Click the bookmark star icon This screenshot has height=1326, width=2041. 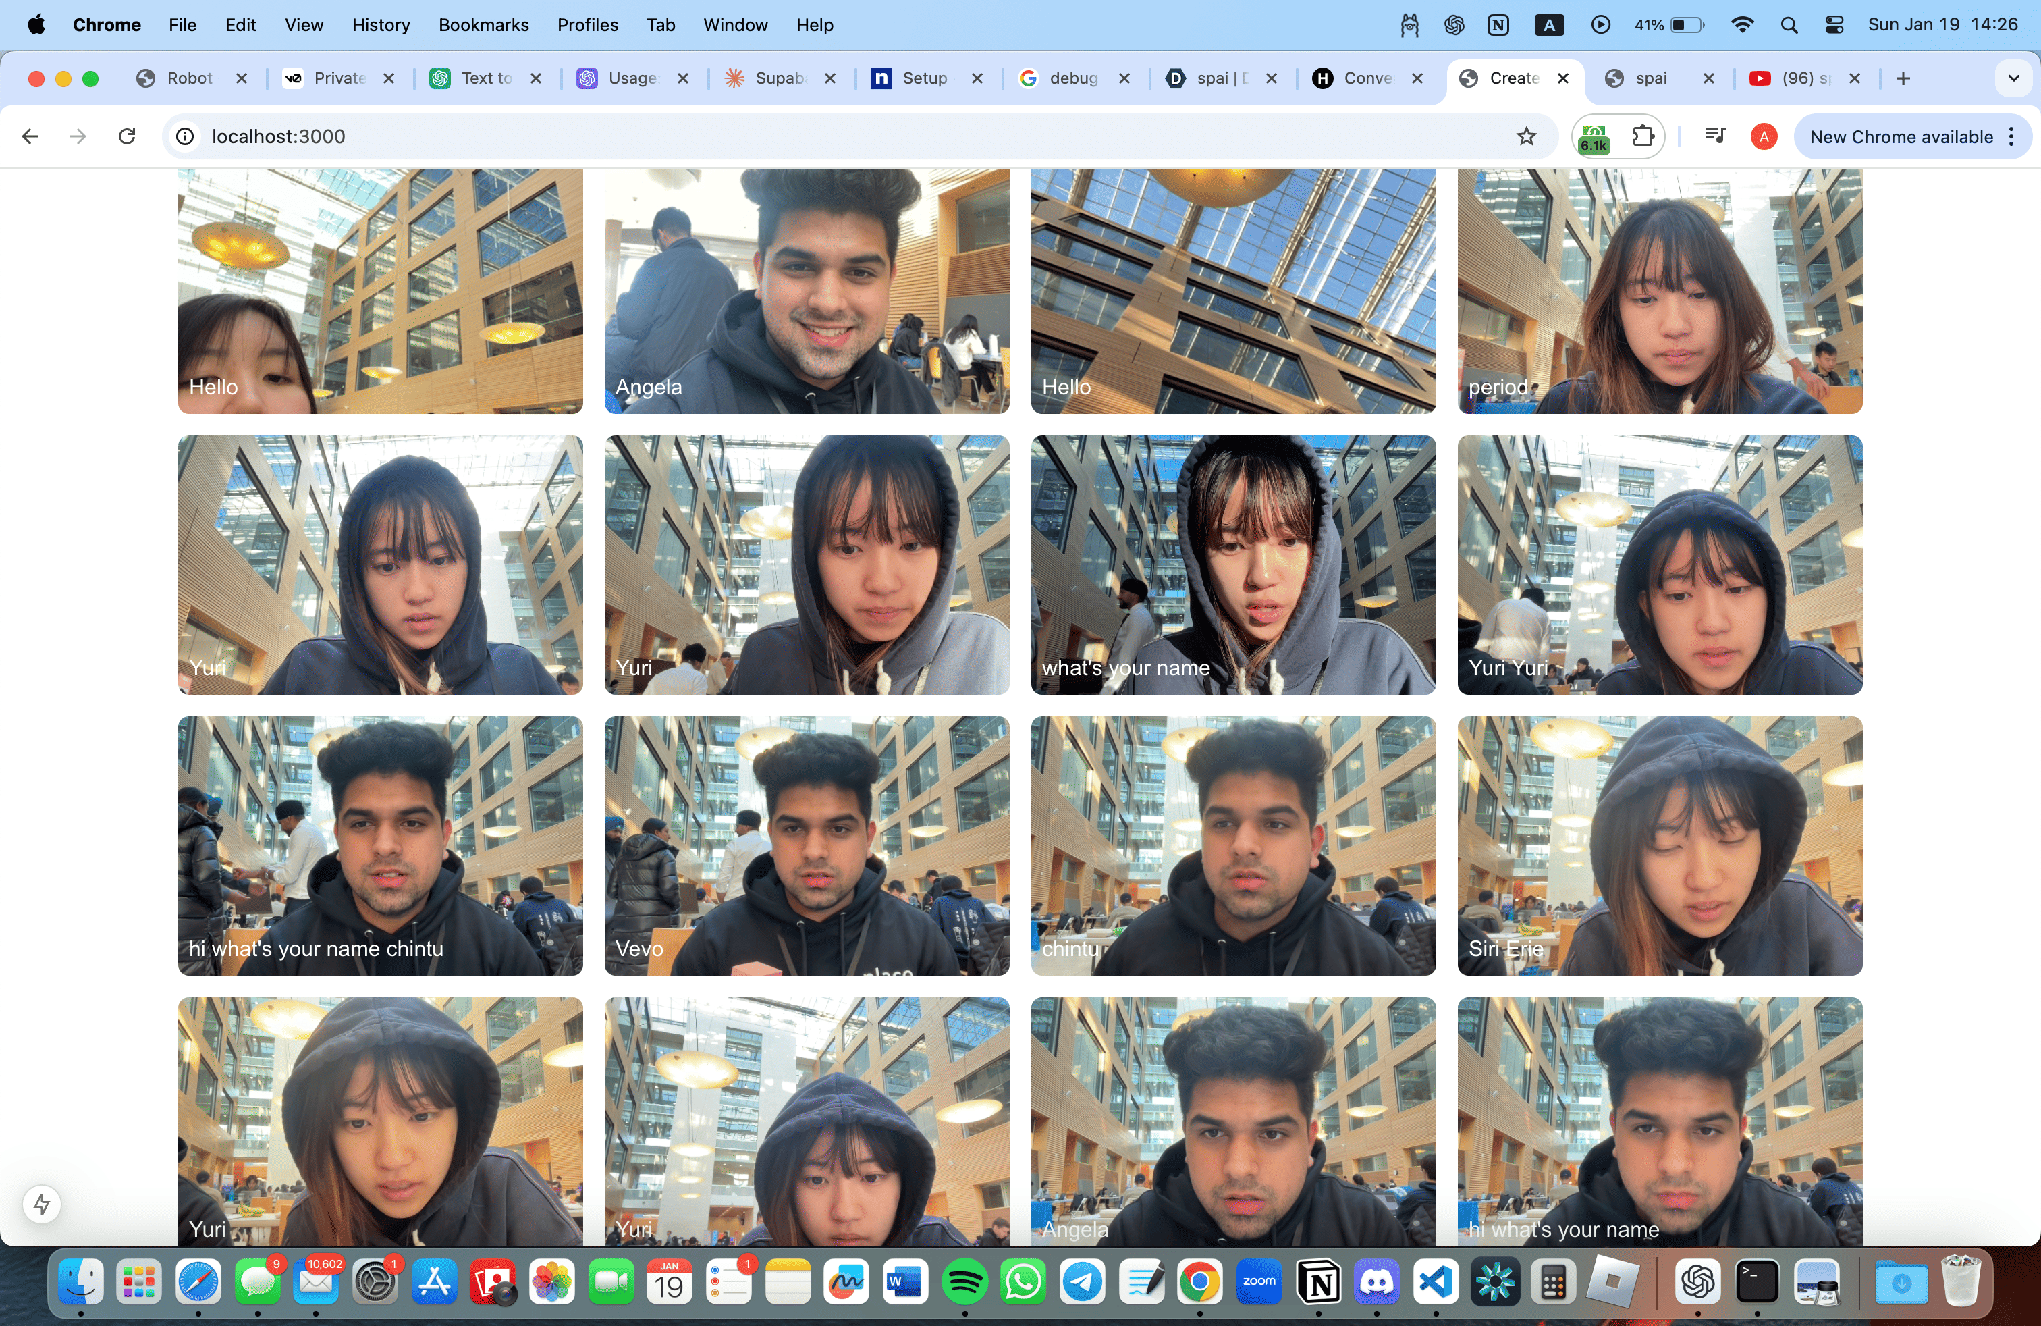pyautogui.click(x=1527, y=136)
